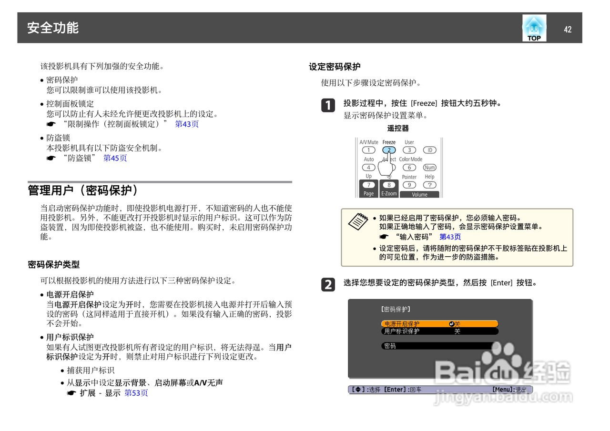Image resolution: width=610 pixels, height=431 pixels.
Task: Click the notepad note icon in tip box
Action: pos(358,222)
